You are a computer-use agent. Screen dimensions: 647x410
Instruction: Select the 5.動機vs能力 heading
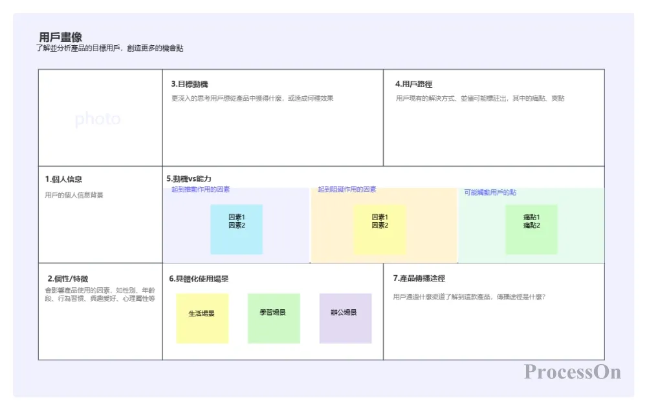189,178
